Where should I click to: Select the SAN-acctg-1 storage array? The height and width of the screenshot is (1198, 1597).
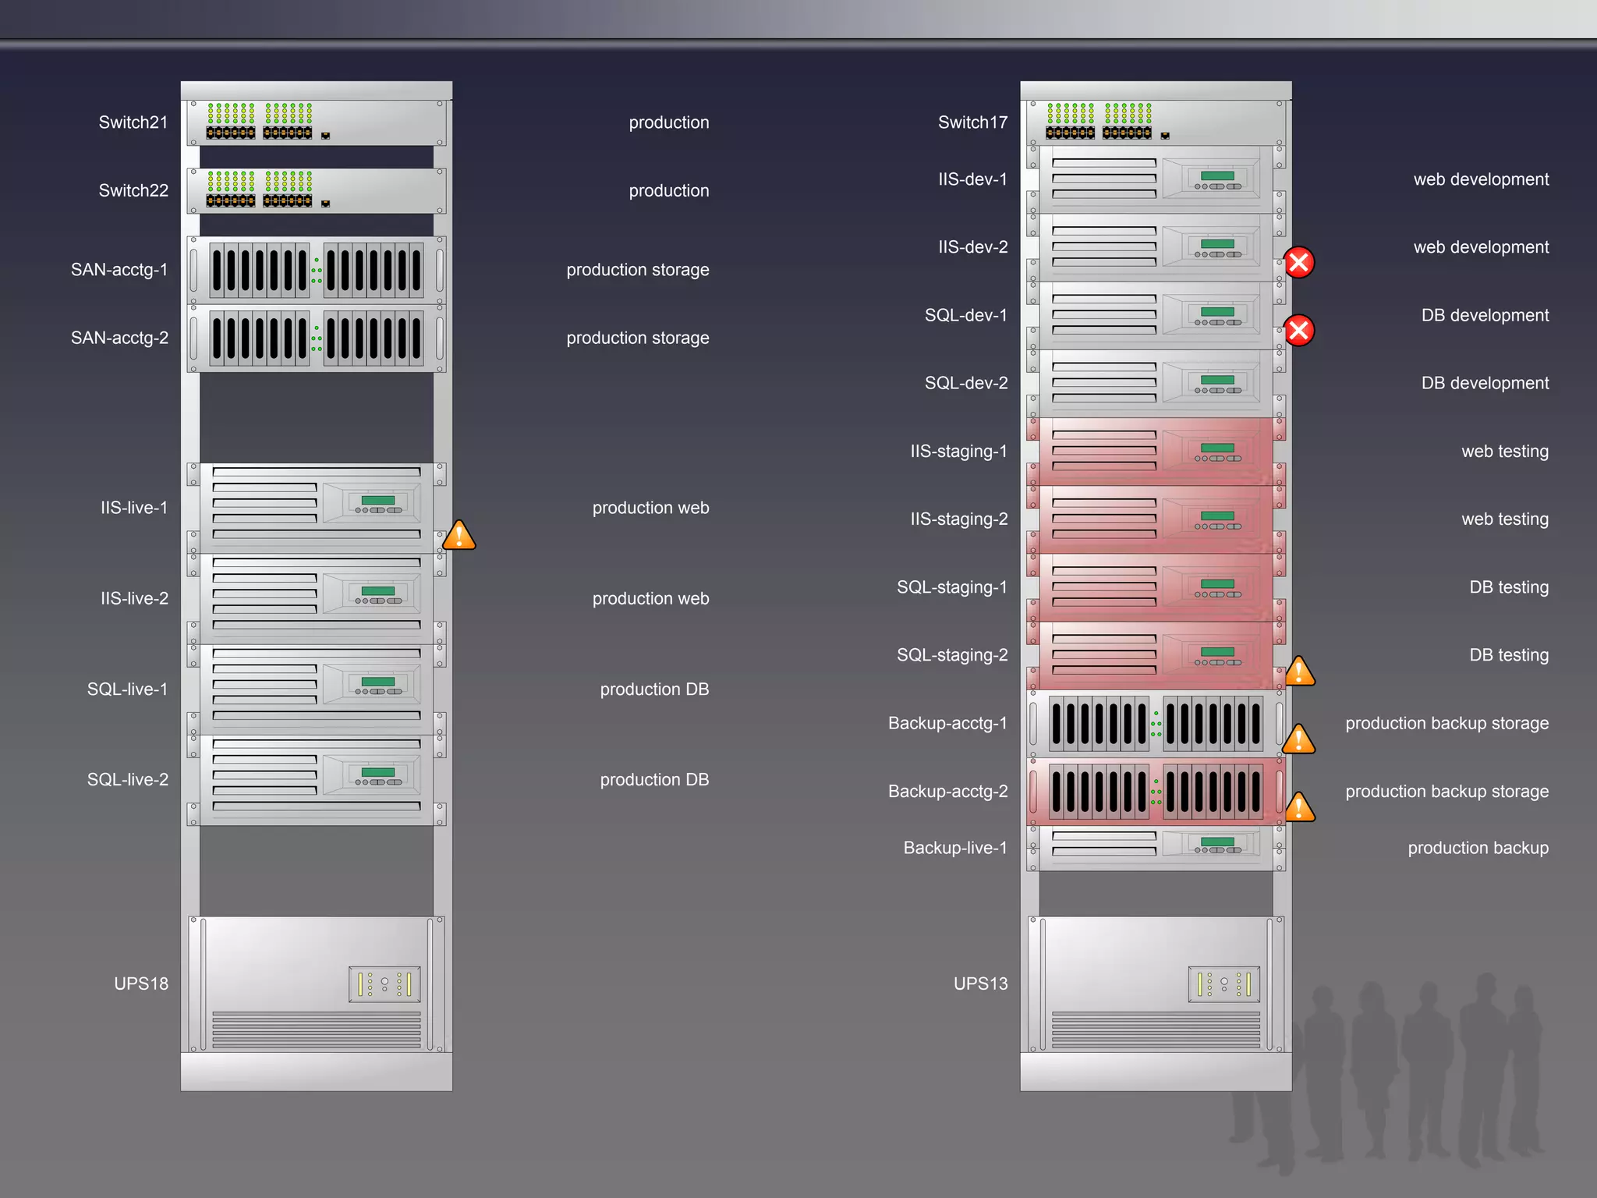317,270
